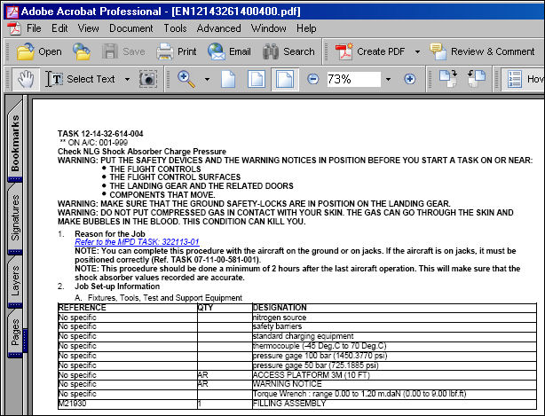This screenshot has height=416, width=545.
Task: Click the 'nitrogen source' table cell
Action: tap(394, 318)
